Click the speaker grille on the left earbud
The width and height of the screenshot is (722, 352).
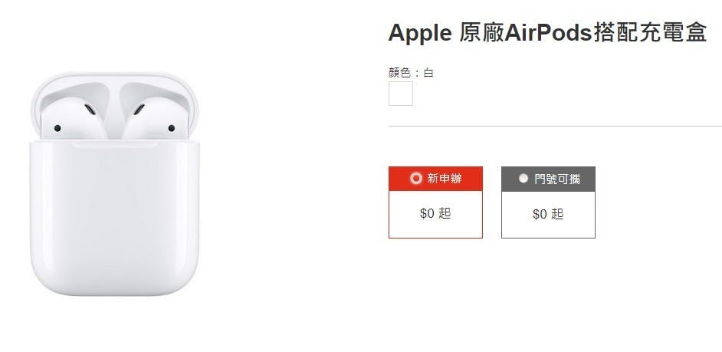click(x=90, y=110)
